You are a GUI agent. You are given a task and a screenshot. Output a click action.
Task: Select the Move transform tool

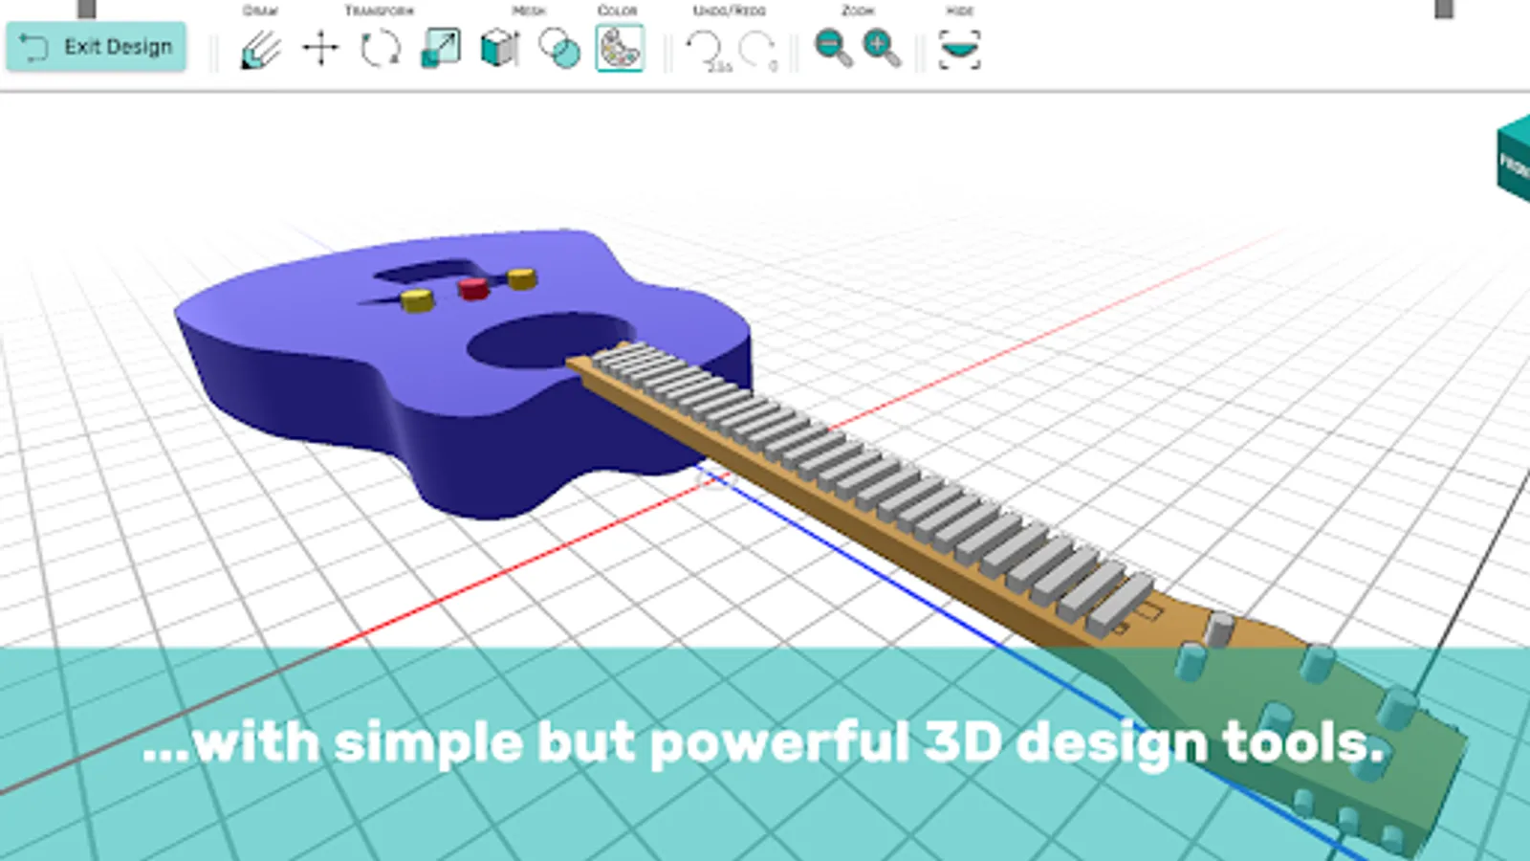point(320,48)
